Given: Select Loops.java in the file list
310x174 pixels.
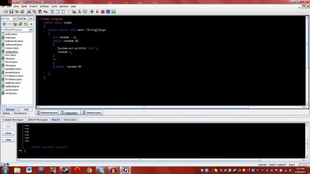Looking at the screenshot, I should pos(12,52).
